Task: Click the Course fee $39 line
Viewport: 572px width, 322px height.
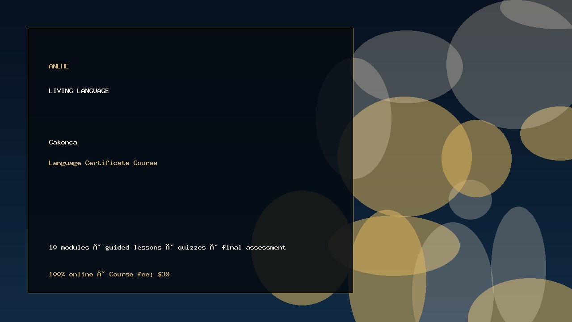Action: [109, 274]
